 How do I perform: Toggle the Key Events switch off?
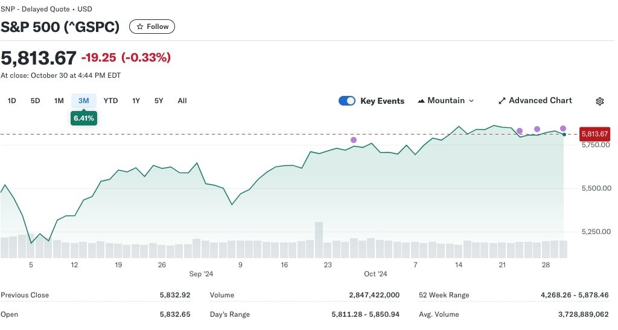(x=347, y=101)
